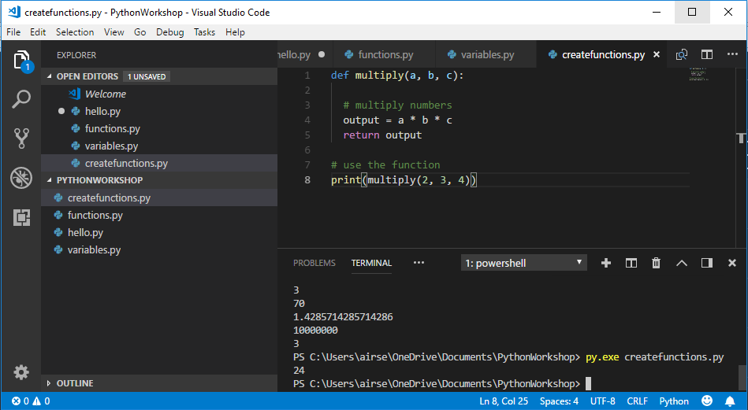
Task: Open the Edit menu
Action: pos(38,32)
